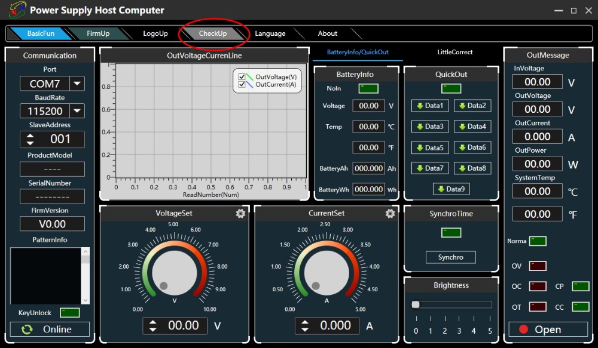Screen dimensions: 598x348
Task: Load QuickOut preset Data6
Action: [x=472, y=147]
